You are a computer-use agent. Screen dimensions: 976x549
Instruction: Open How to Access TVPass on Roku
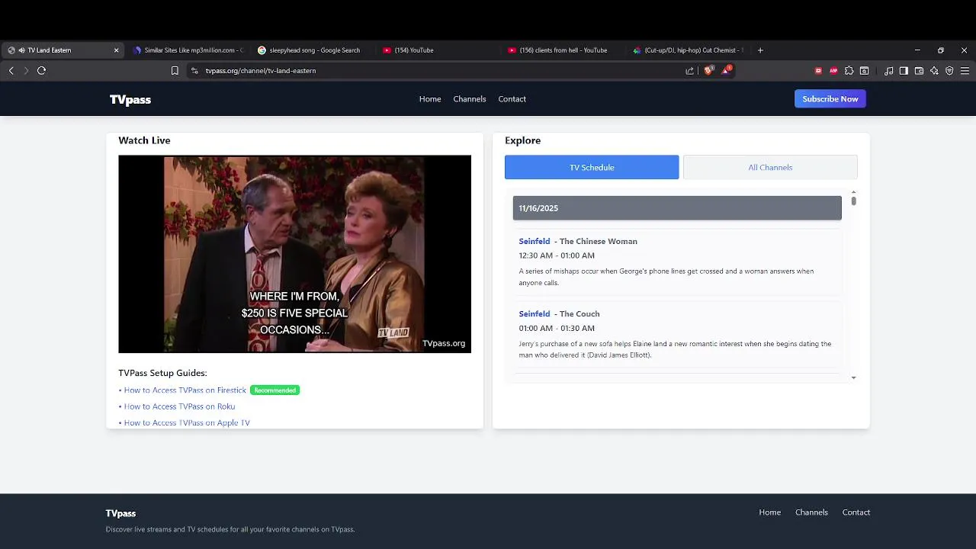[179, 406]
